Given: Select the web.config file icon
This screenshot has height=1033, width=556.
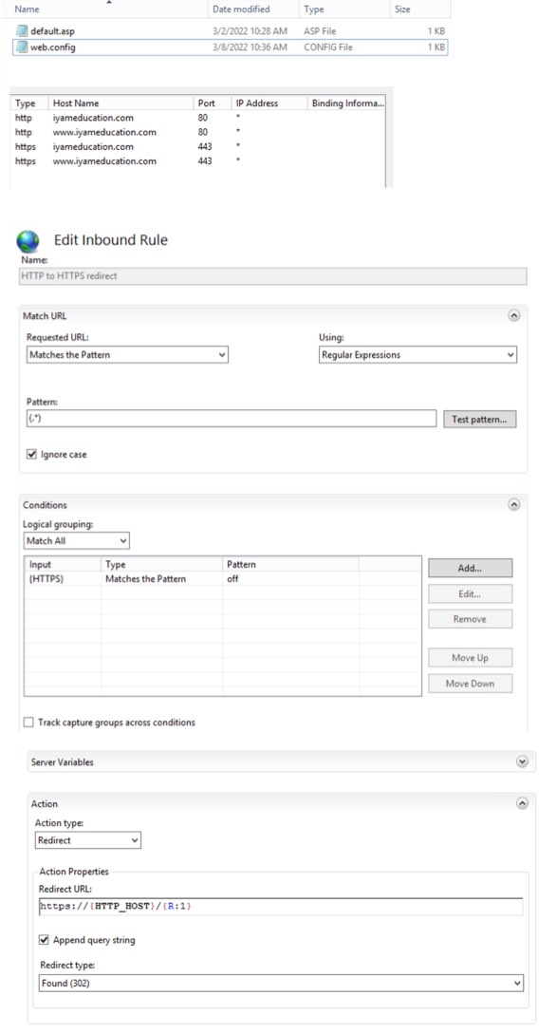Looking at the screenshot, I should [23, 47].
